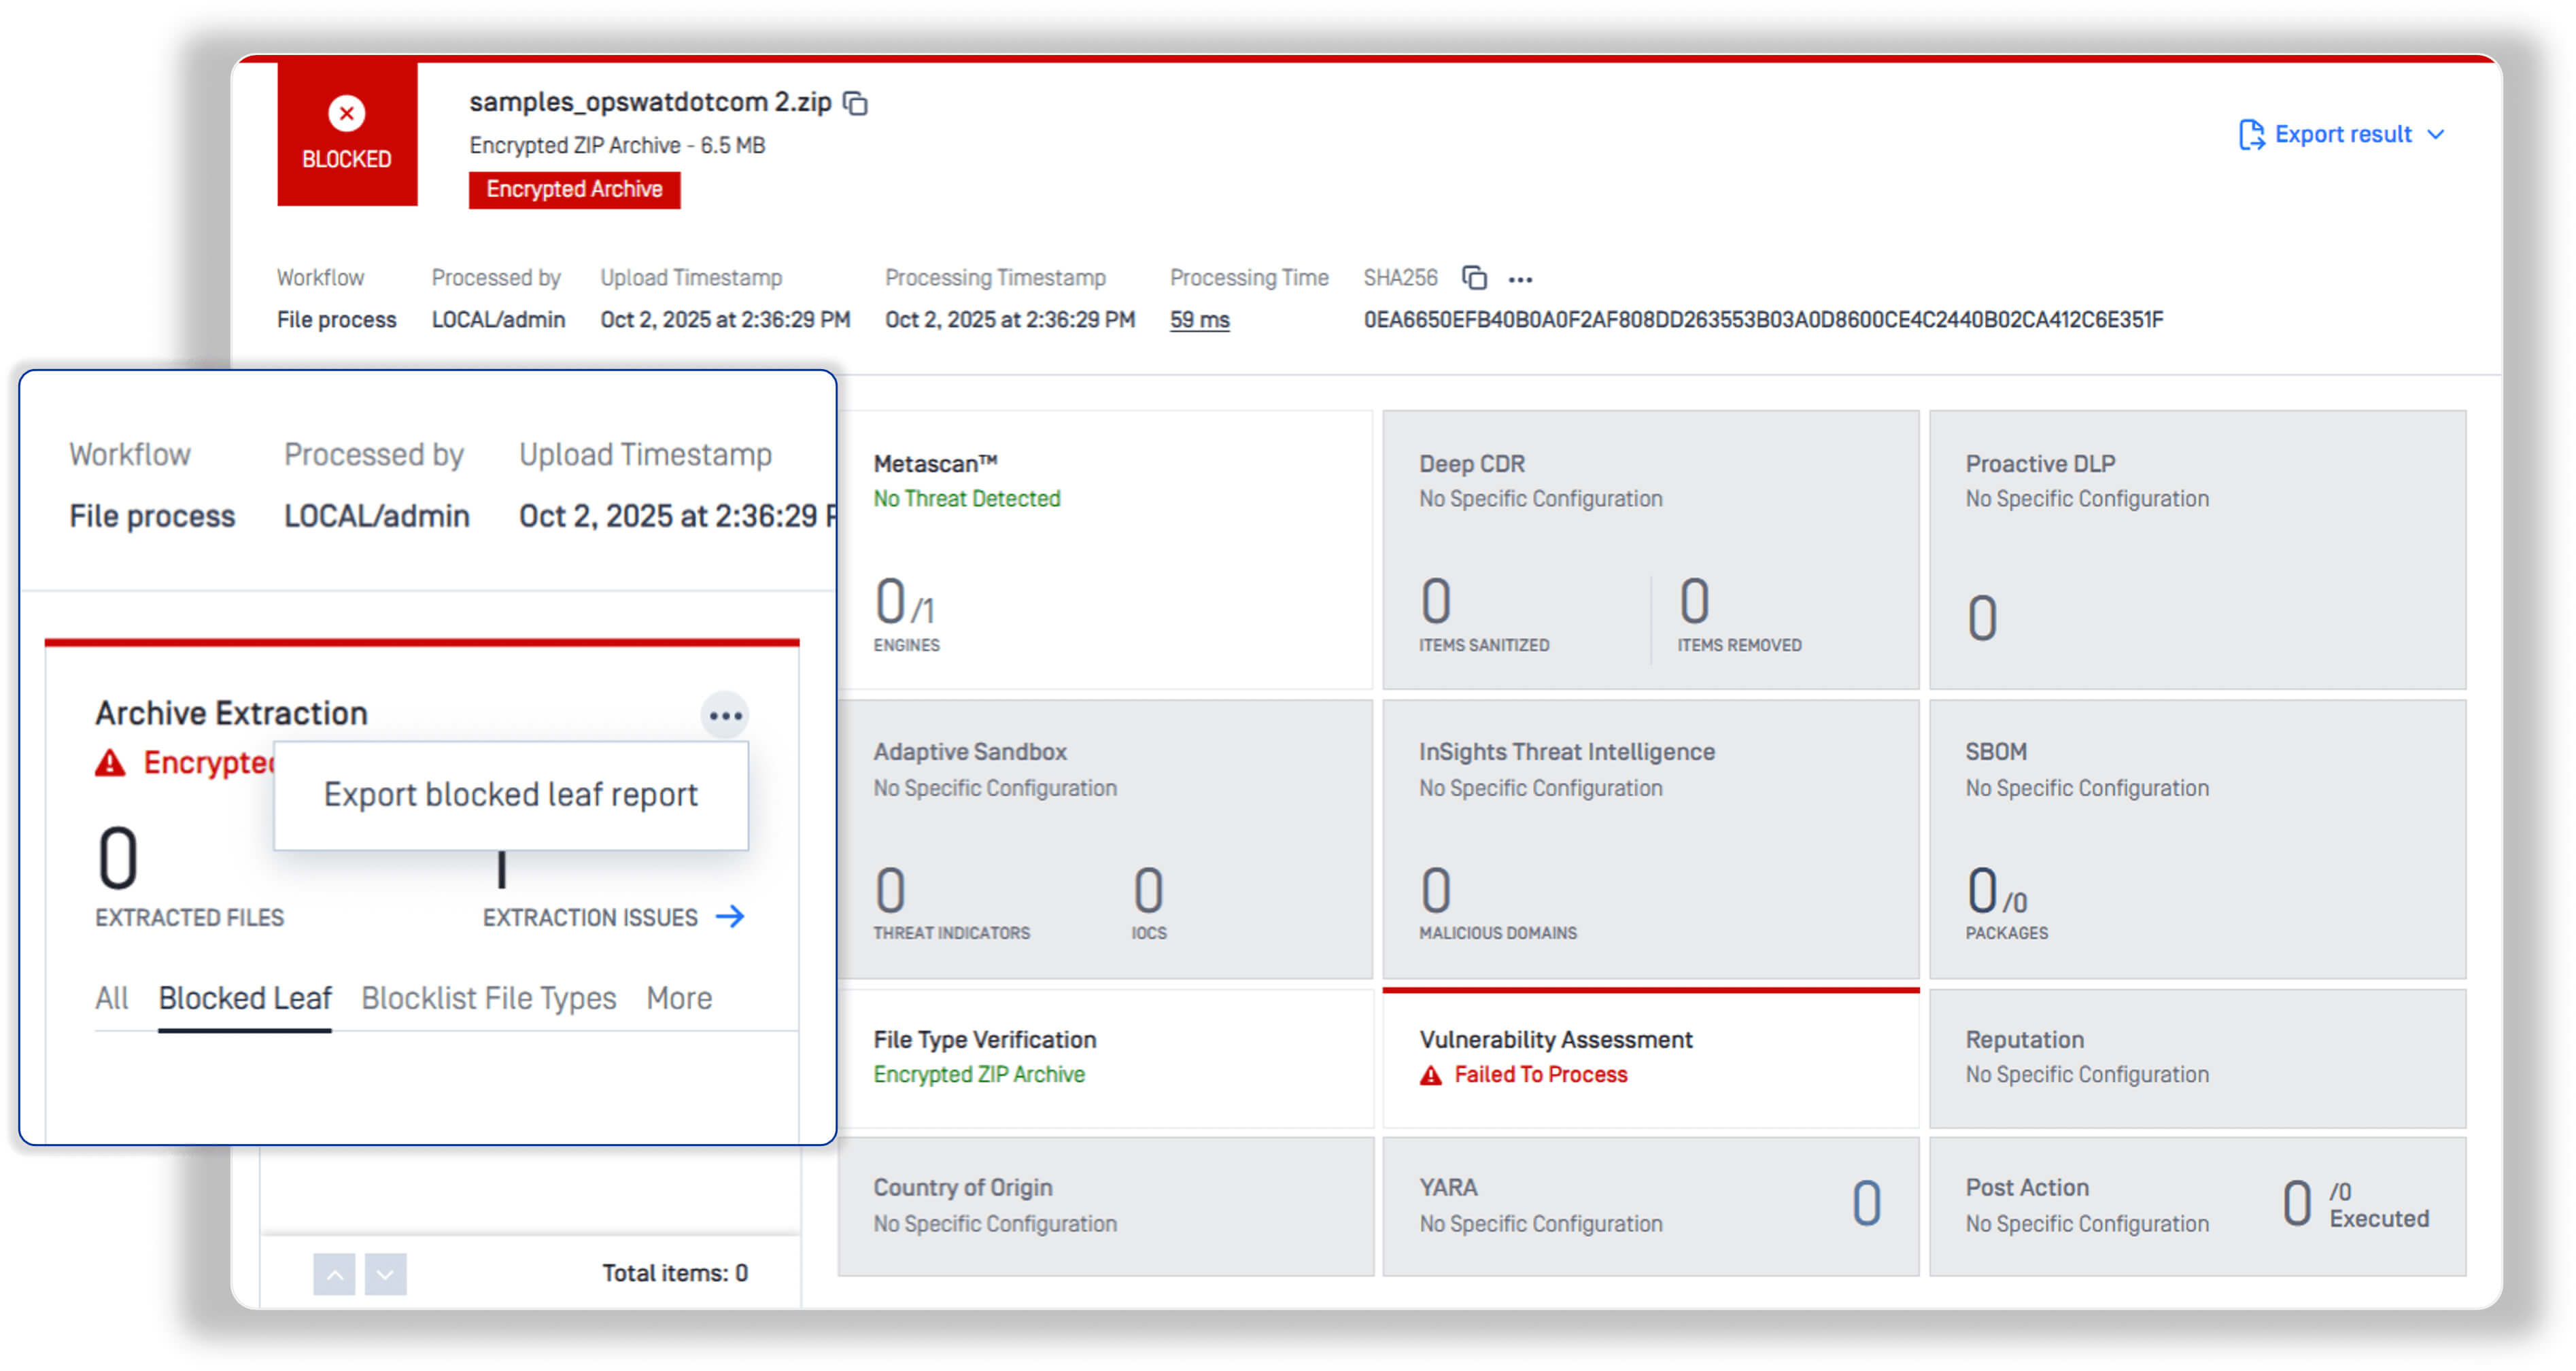This screenshot has width=2576, height=1371.
Task: Open the More tab dropdown
Action: pos(679,998)
